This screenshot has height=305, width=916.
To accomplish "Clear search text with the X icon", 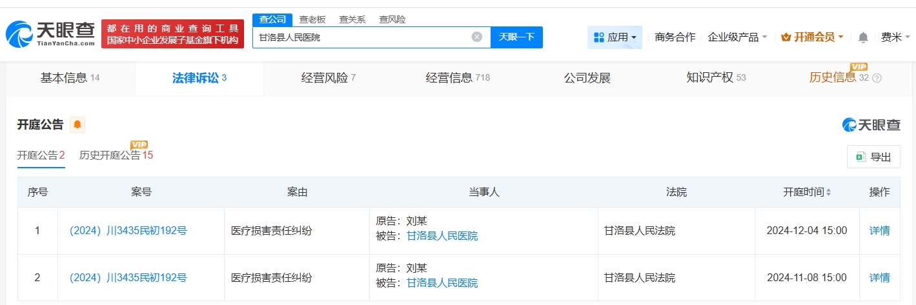I will tap(477, 37).
